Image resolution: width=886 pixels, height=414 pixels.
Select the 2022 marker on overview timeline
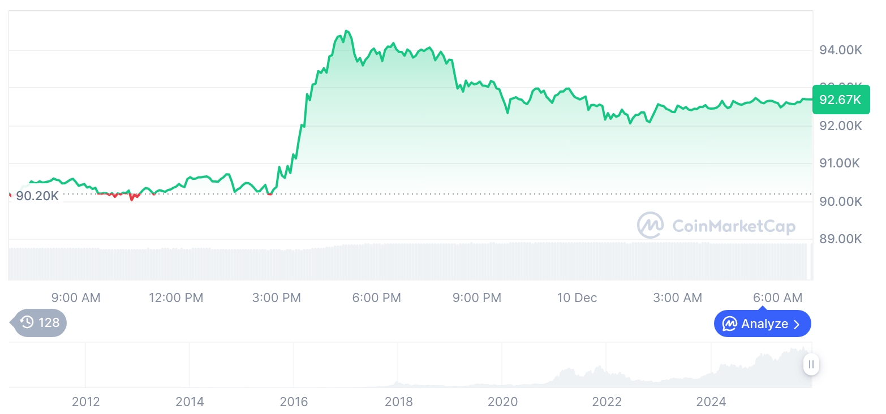(607, 402)
